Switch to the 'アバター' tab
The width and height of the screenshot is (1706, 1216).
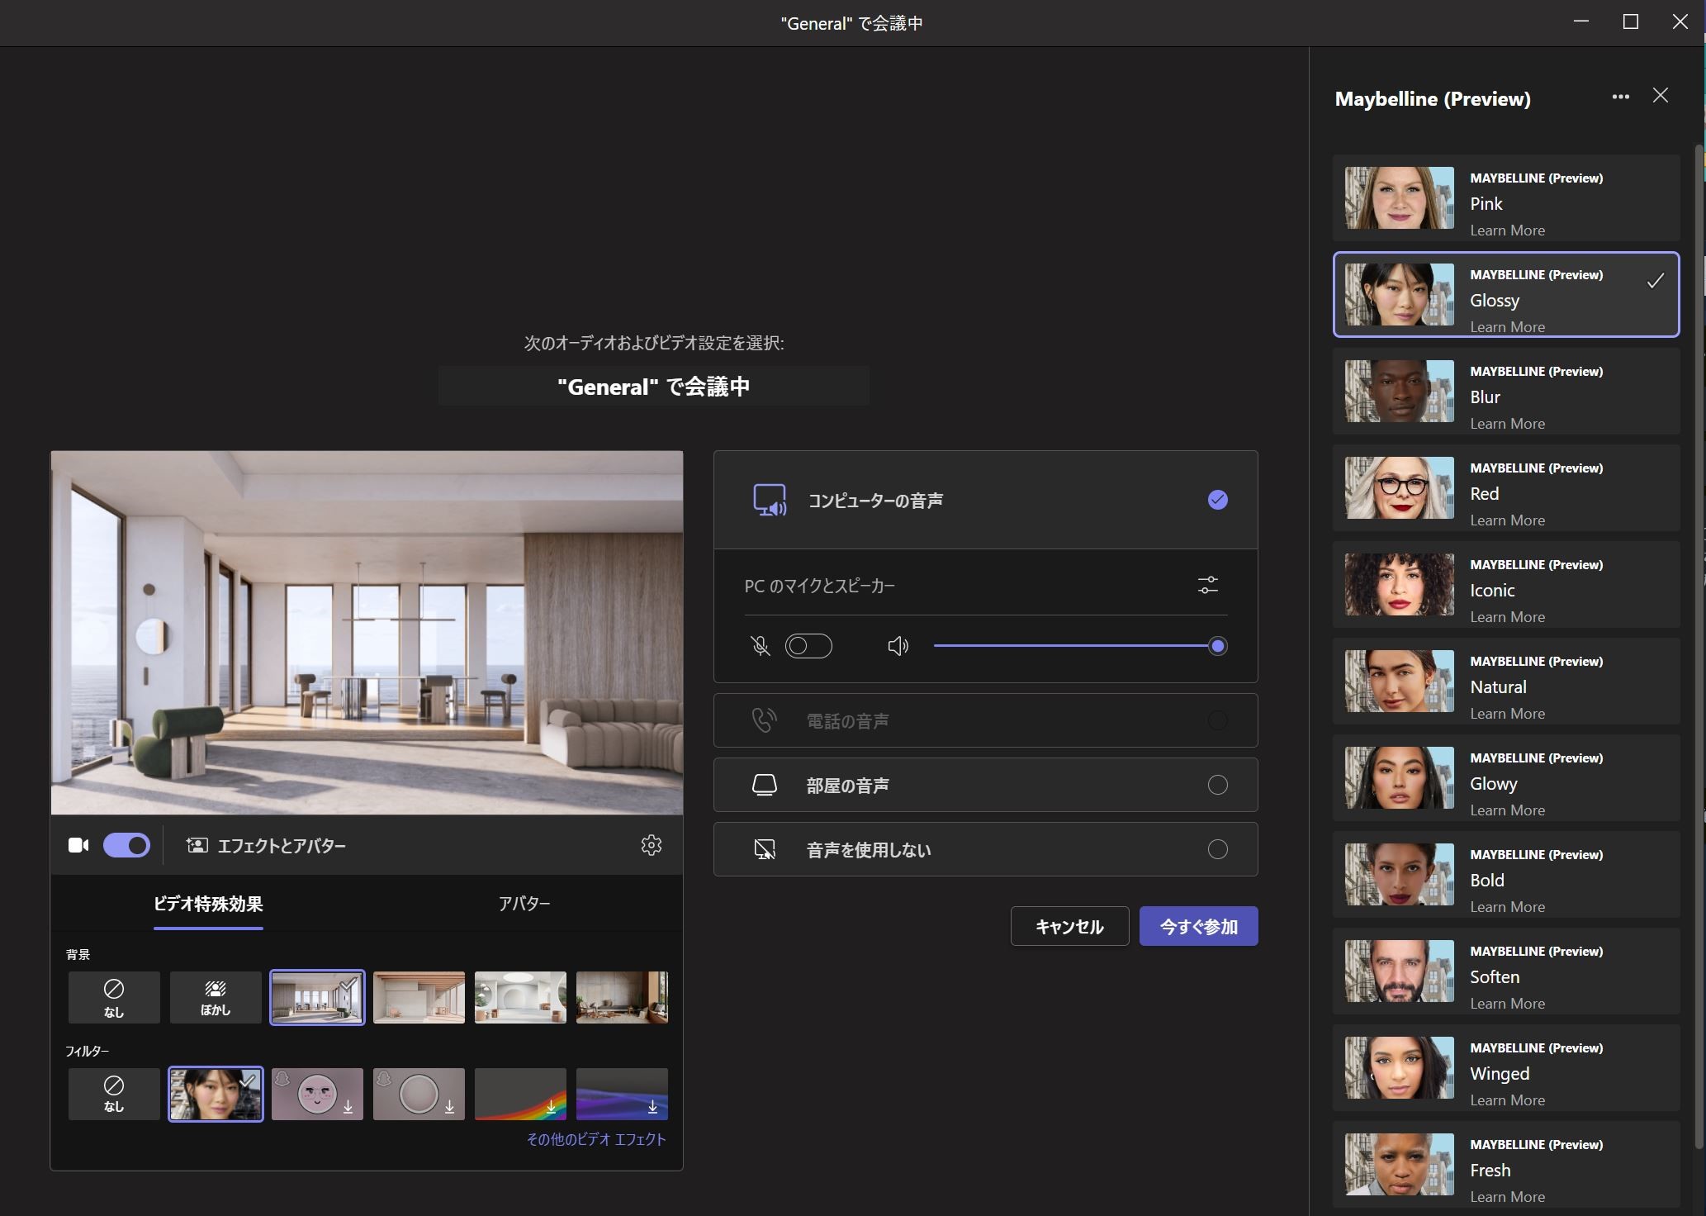pyautogui.click(x=524, y=904)
